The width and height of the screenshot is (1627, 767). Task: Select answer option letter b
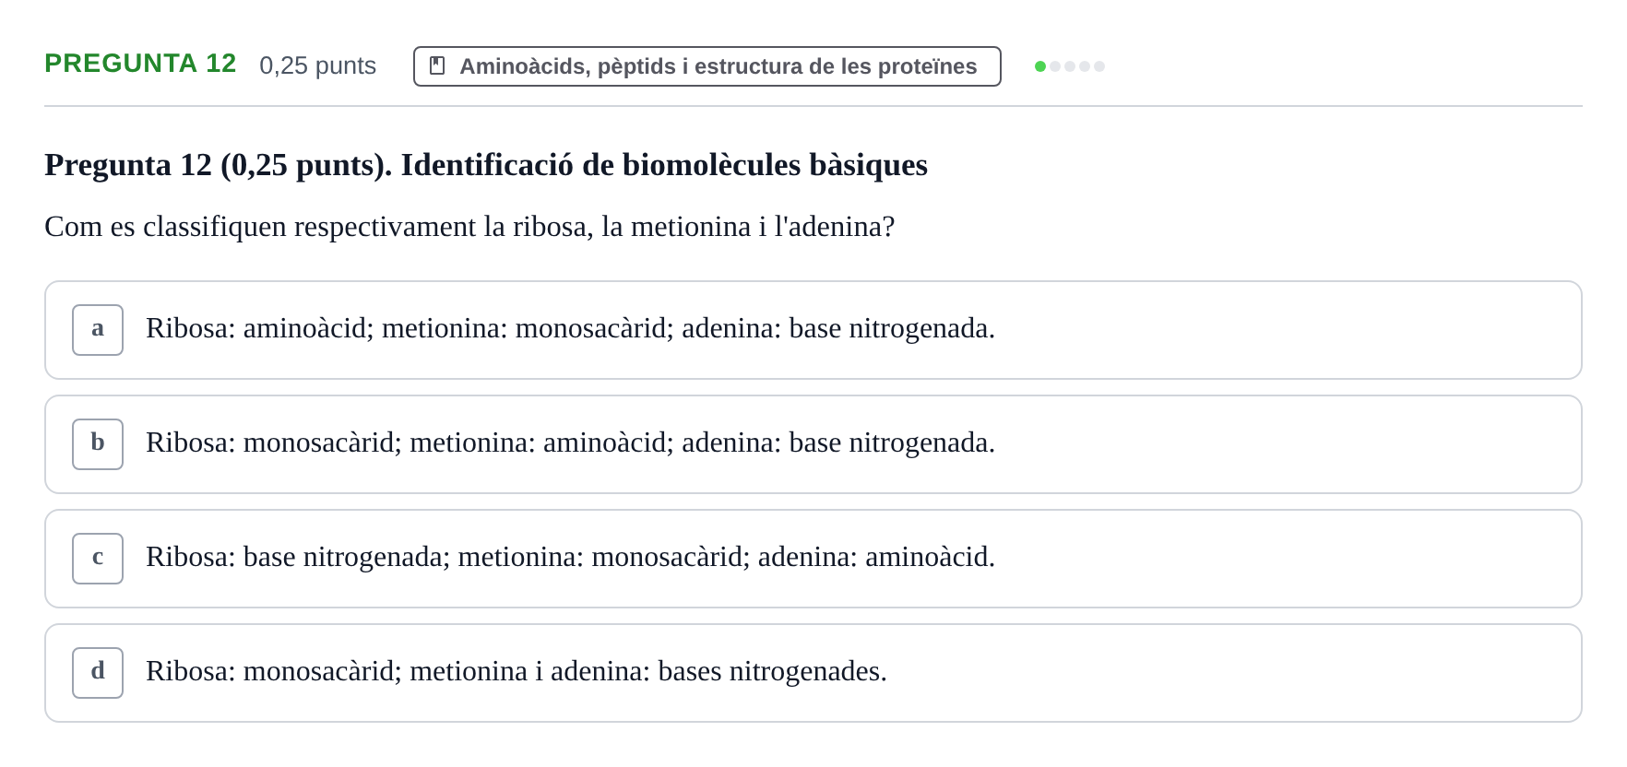(x=98, y=444)
